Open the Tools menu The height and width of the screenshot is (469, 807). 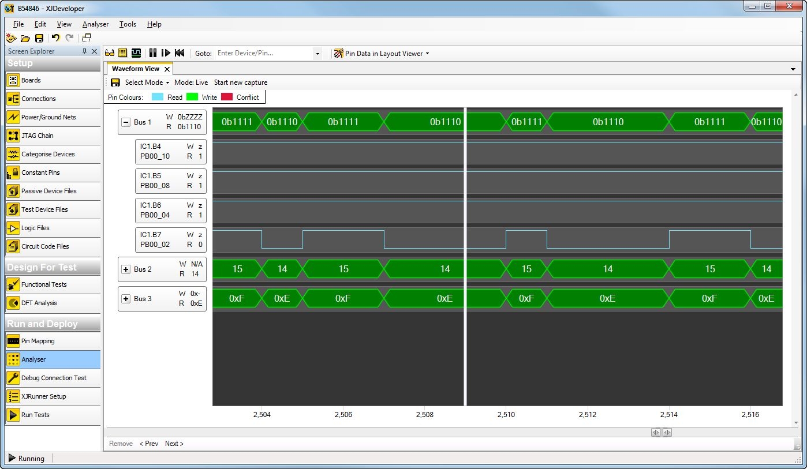click(128, 24)
